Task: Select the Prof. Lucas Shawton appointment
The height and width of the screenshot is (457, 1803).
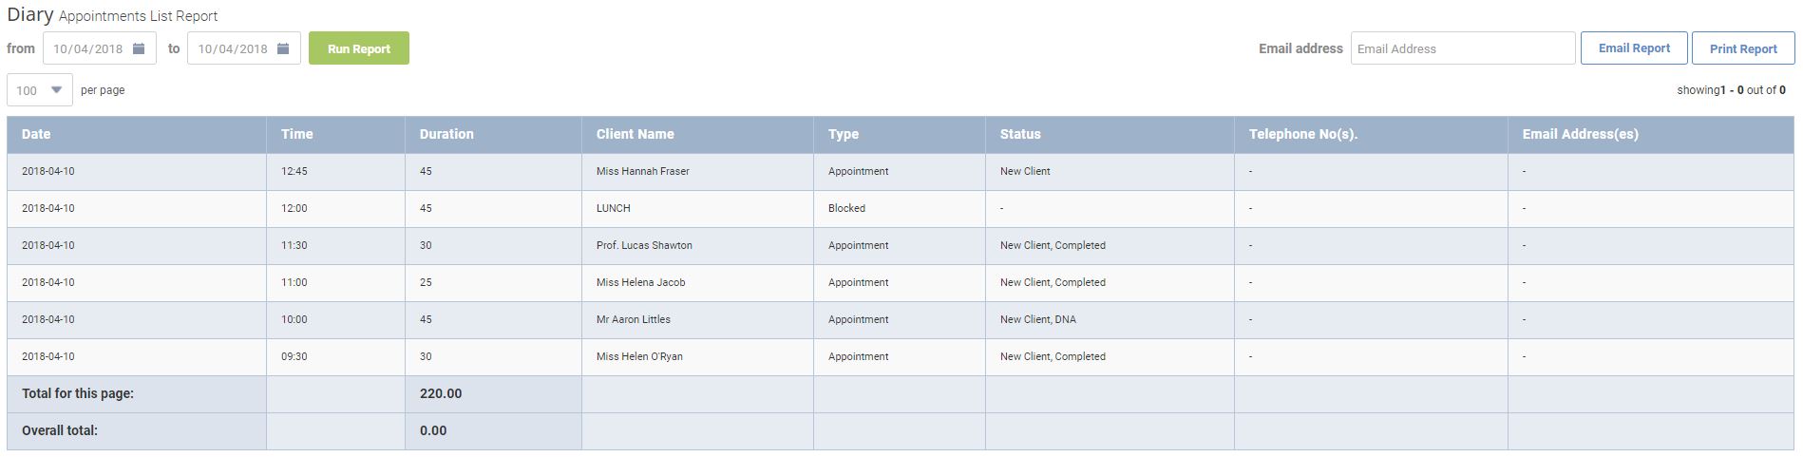Action: pos(901,246)
